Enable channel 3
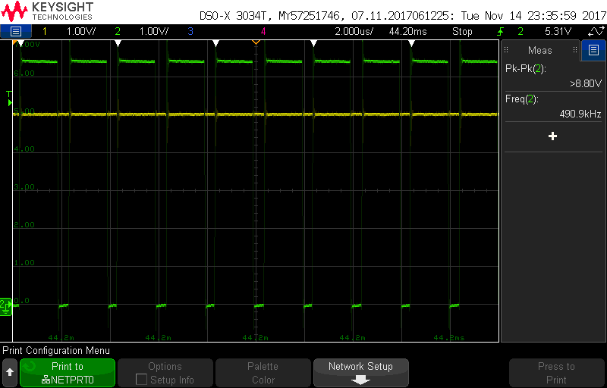 point(190,31)
